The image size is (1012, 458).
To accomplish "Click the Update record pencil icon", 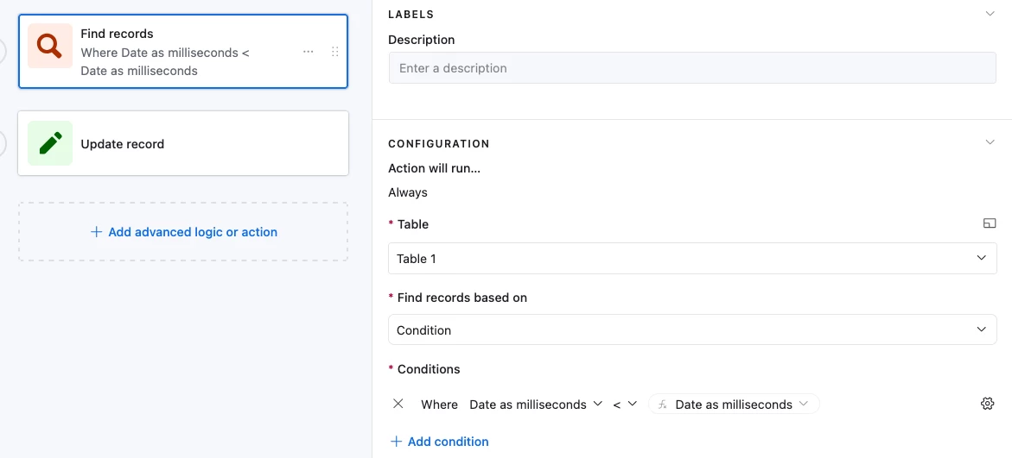I will click(x=50, y=143).
